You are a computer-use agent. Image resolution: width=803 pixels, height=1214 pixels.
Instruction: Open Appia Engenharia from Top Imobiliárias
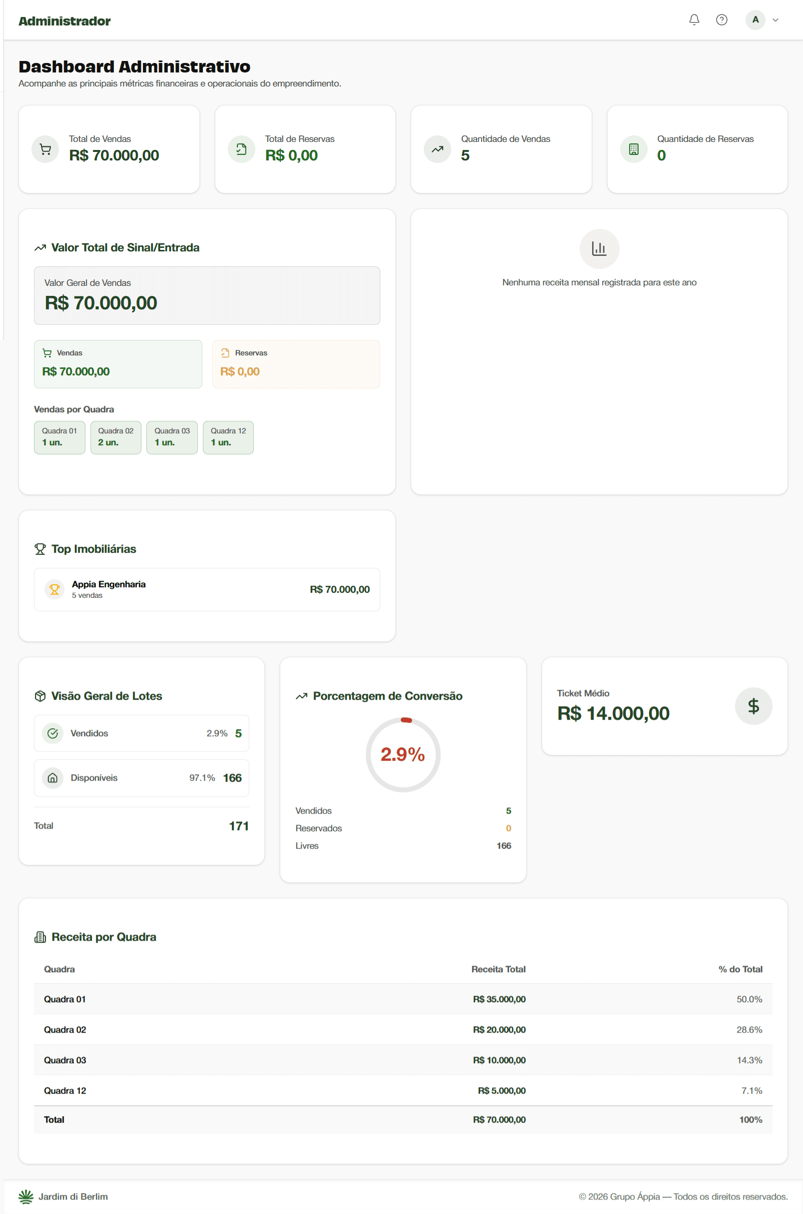206,589
